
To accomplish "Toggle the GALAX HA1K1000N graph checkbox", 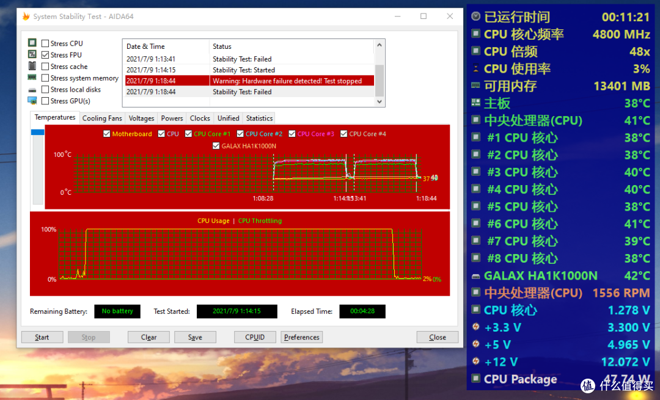I will coord(216,146).
